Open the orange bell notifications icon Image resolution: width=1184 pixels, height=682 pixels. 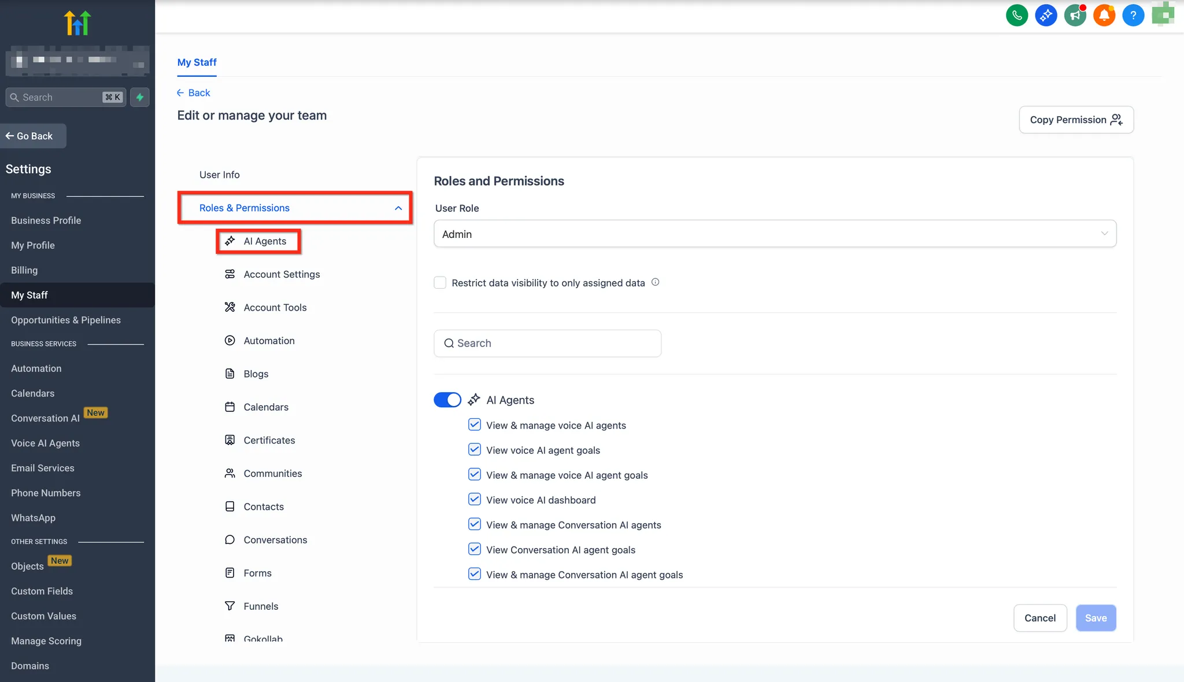[1104, 16]
